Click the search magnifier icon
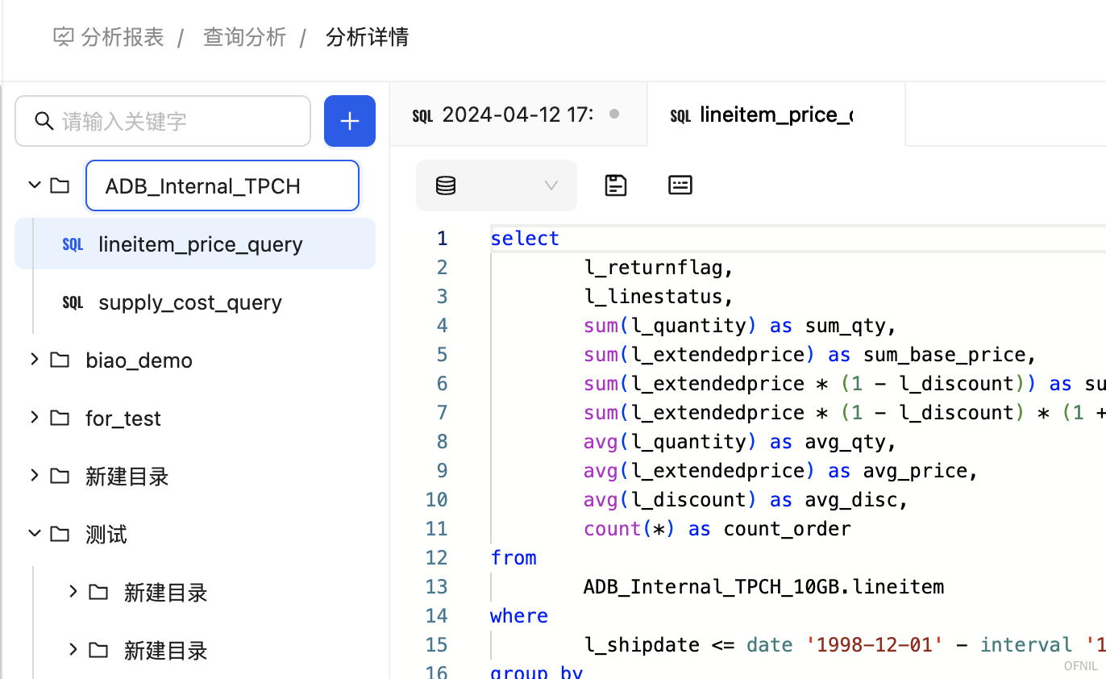This screenshot has width=1106, height=679. (44, 121)
